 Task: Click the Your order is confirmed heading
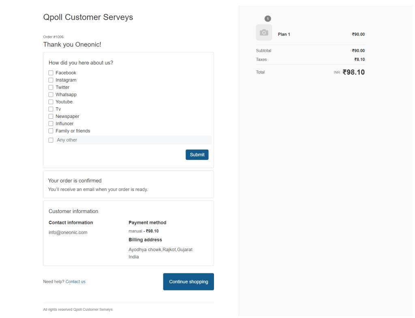(75, 181)
